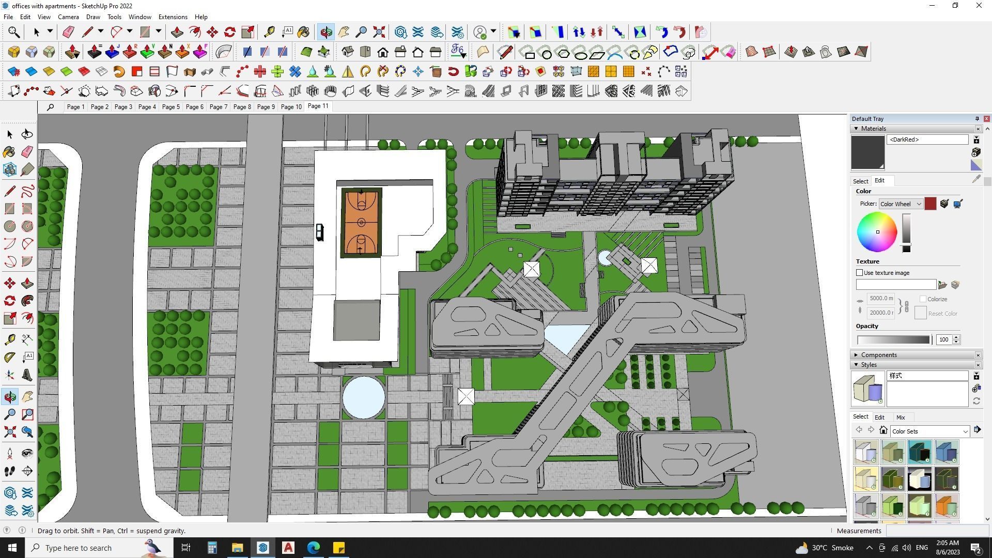Select the Circle tool in left toolbar
This screenshot has height=558, width=992.
9,226
